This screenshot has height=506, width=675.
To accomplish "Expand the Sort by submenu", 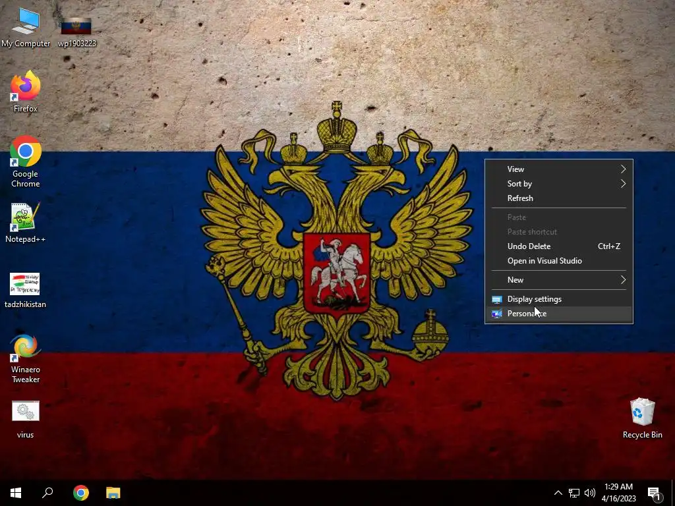I will 559,184.
